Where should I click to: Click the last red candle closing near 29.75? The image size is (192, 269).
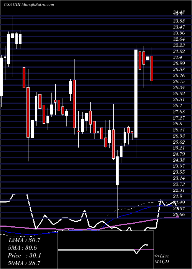(x=152, y=68)
